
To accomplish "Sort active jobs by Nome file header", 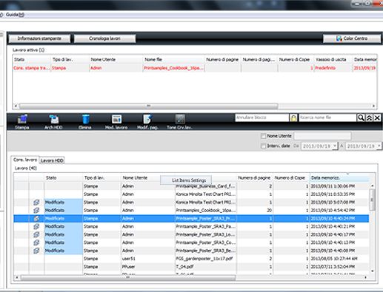I will 173,60.
